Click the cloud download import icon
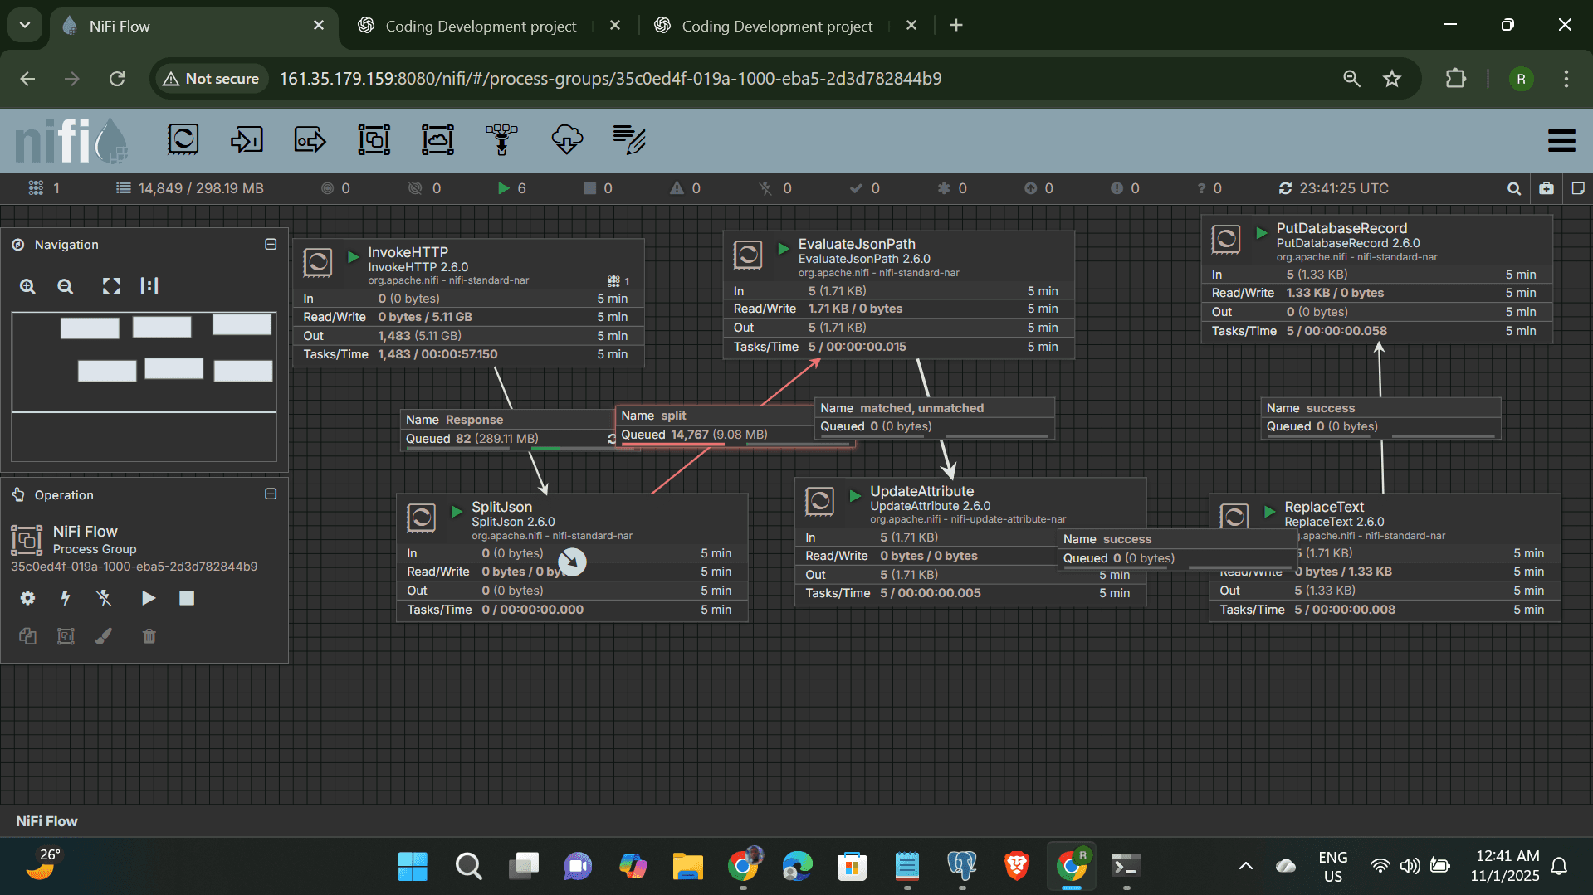The width and height of the screenshot is (1593, 895). (x=567, y=139)
